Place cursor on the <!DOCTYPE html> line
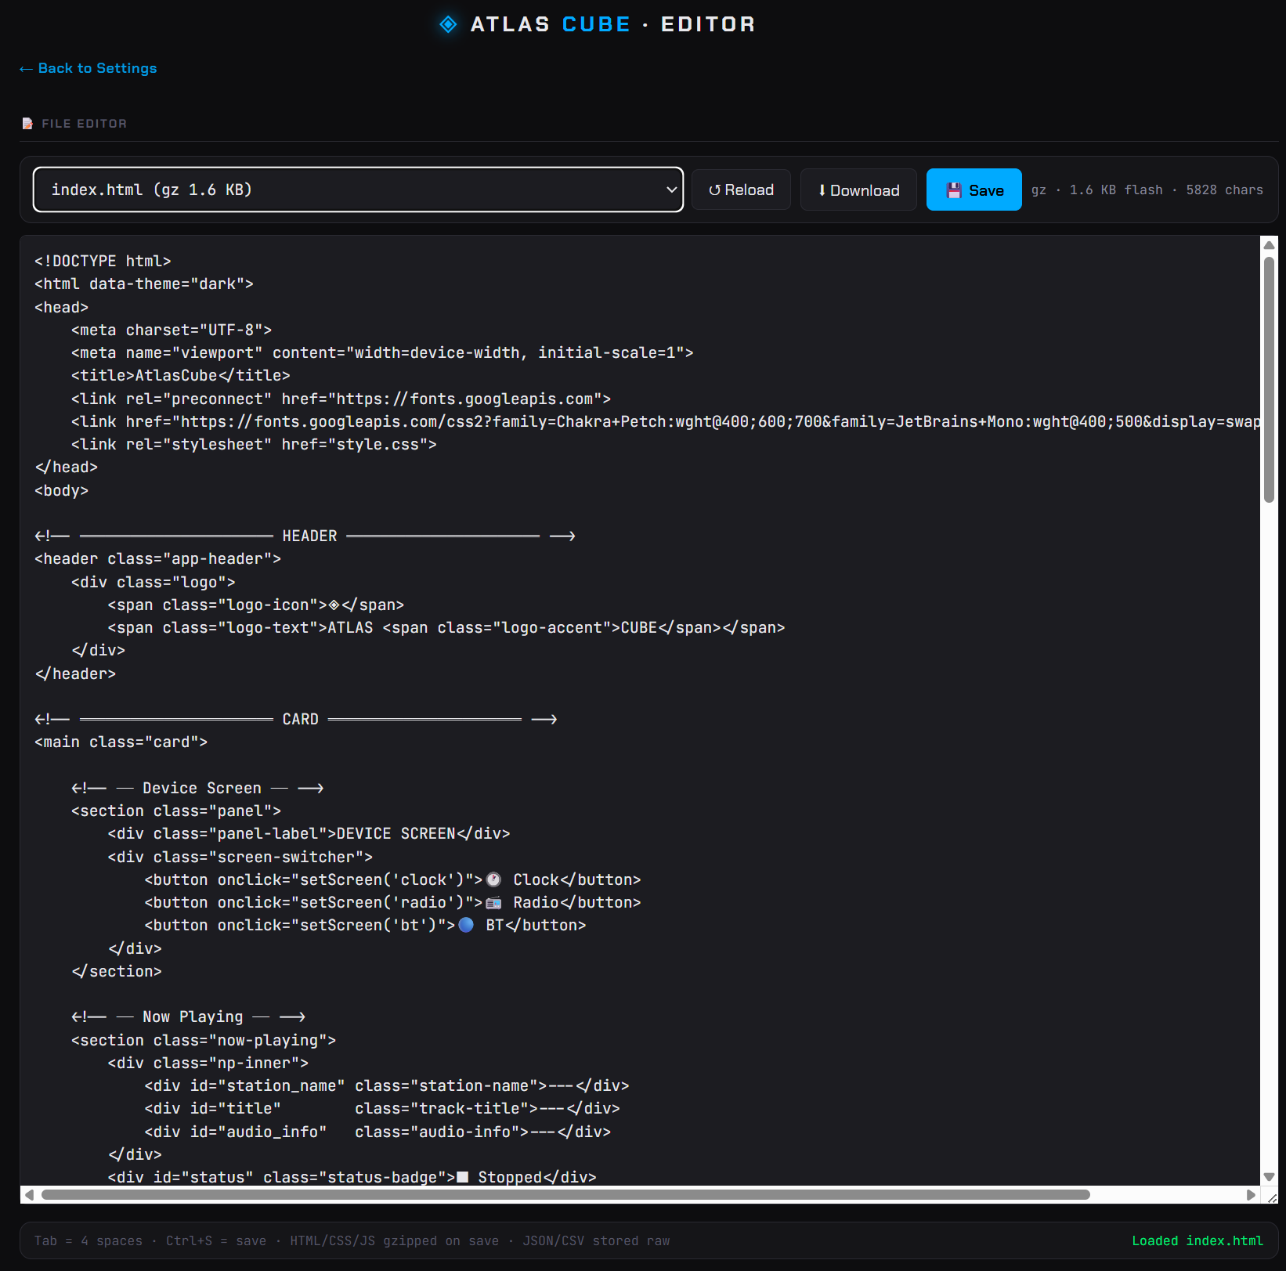The image size is (1286, 1271). (x=103, y=261)
